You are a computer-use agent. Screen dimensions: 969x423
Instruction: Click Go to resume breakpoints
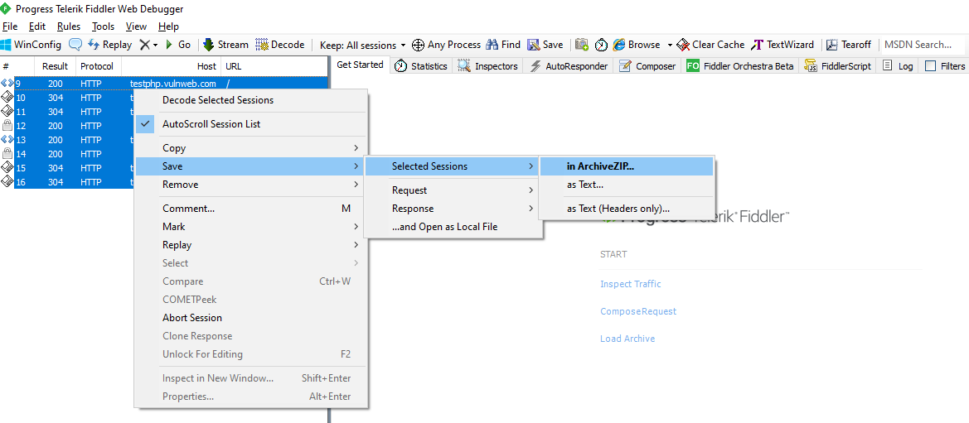[x=178, y=45]
